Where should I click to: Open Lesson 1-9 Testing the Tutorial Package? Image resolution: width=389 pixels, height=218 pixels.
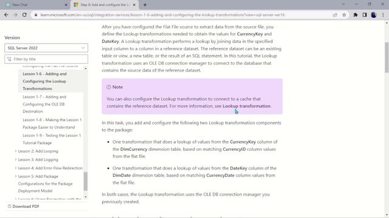[x=51, y=139]
